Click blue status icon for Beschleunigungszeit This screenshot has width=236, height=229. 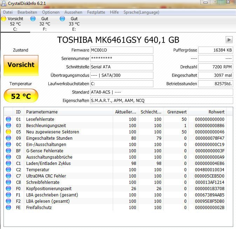point(8,125)
